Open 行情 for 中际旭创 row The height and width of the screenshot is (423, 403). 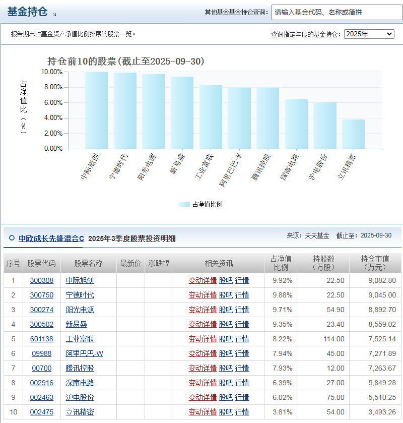(242, 280)
